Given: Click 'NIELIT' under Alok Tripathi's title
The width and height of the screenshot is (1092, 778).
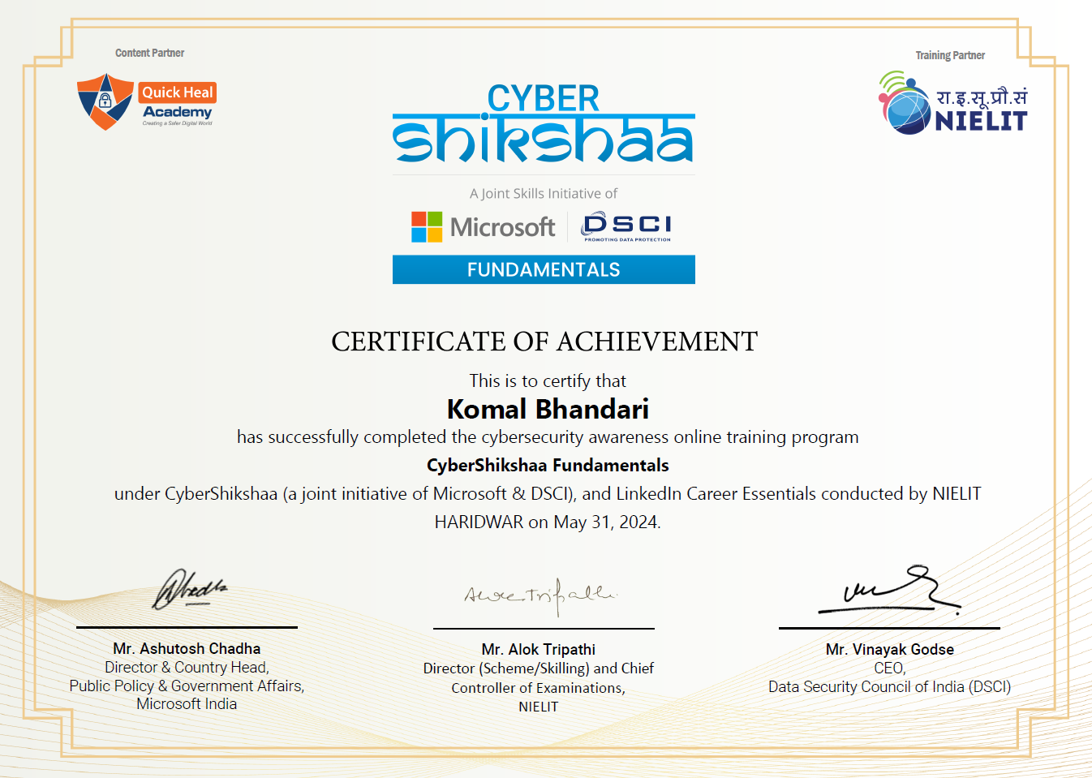Looking at the screenshot, I should pyautogui.click(x=538, y=707).
